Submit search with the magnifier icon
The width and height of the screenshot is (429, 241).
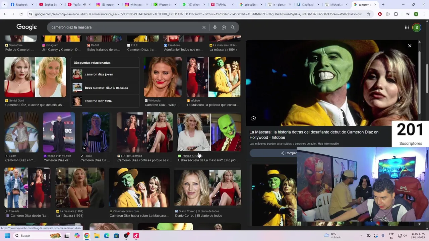[x=233, y=27]
